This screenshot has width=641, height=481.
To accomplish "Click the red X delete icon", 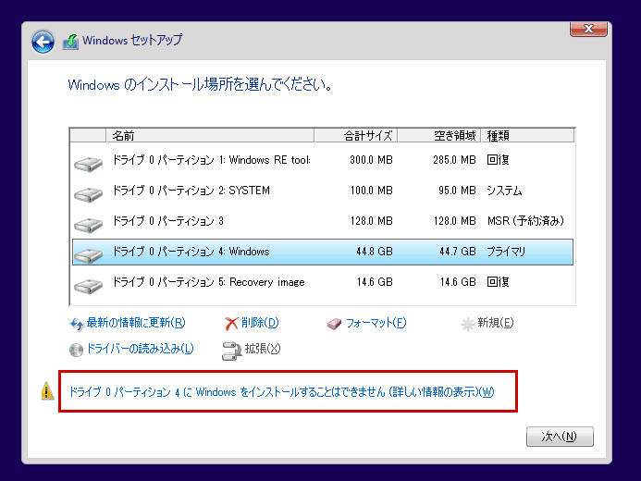I will [x=231, y=324].
